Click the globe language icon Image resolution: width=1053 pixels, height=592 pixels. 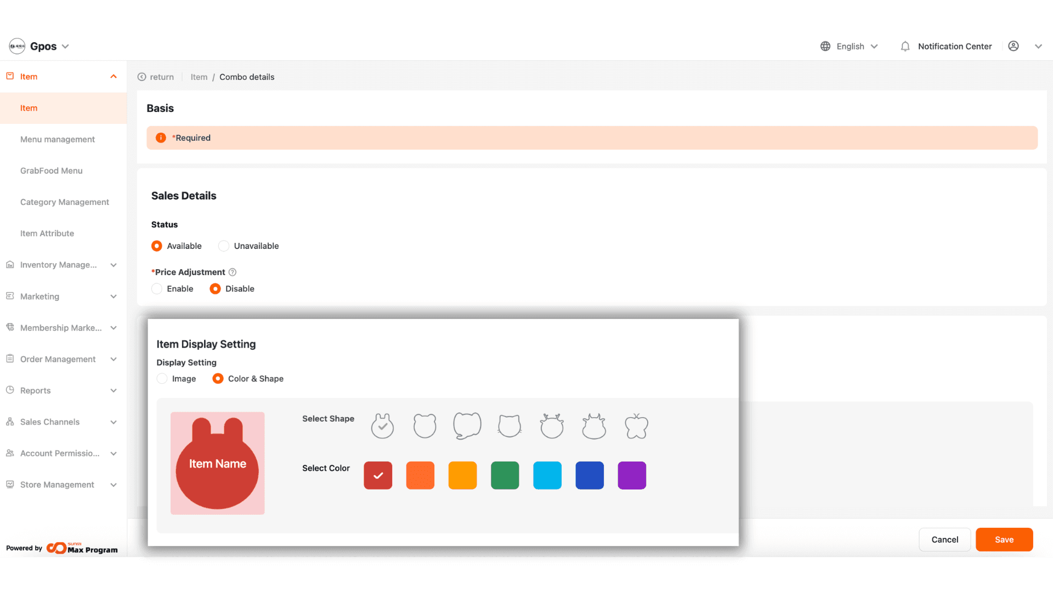(x=825, y=47)
